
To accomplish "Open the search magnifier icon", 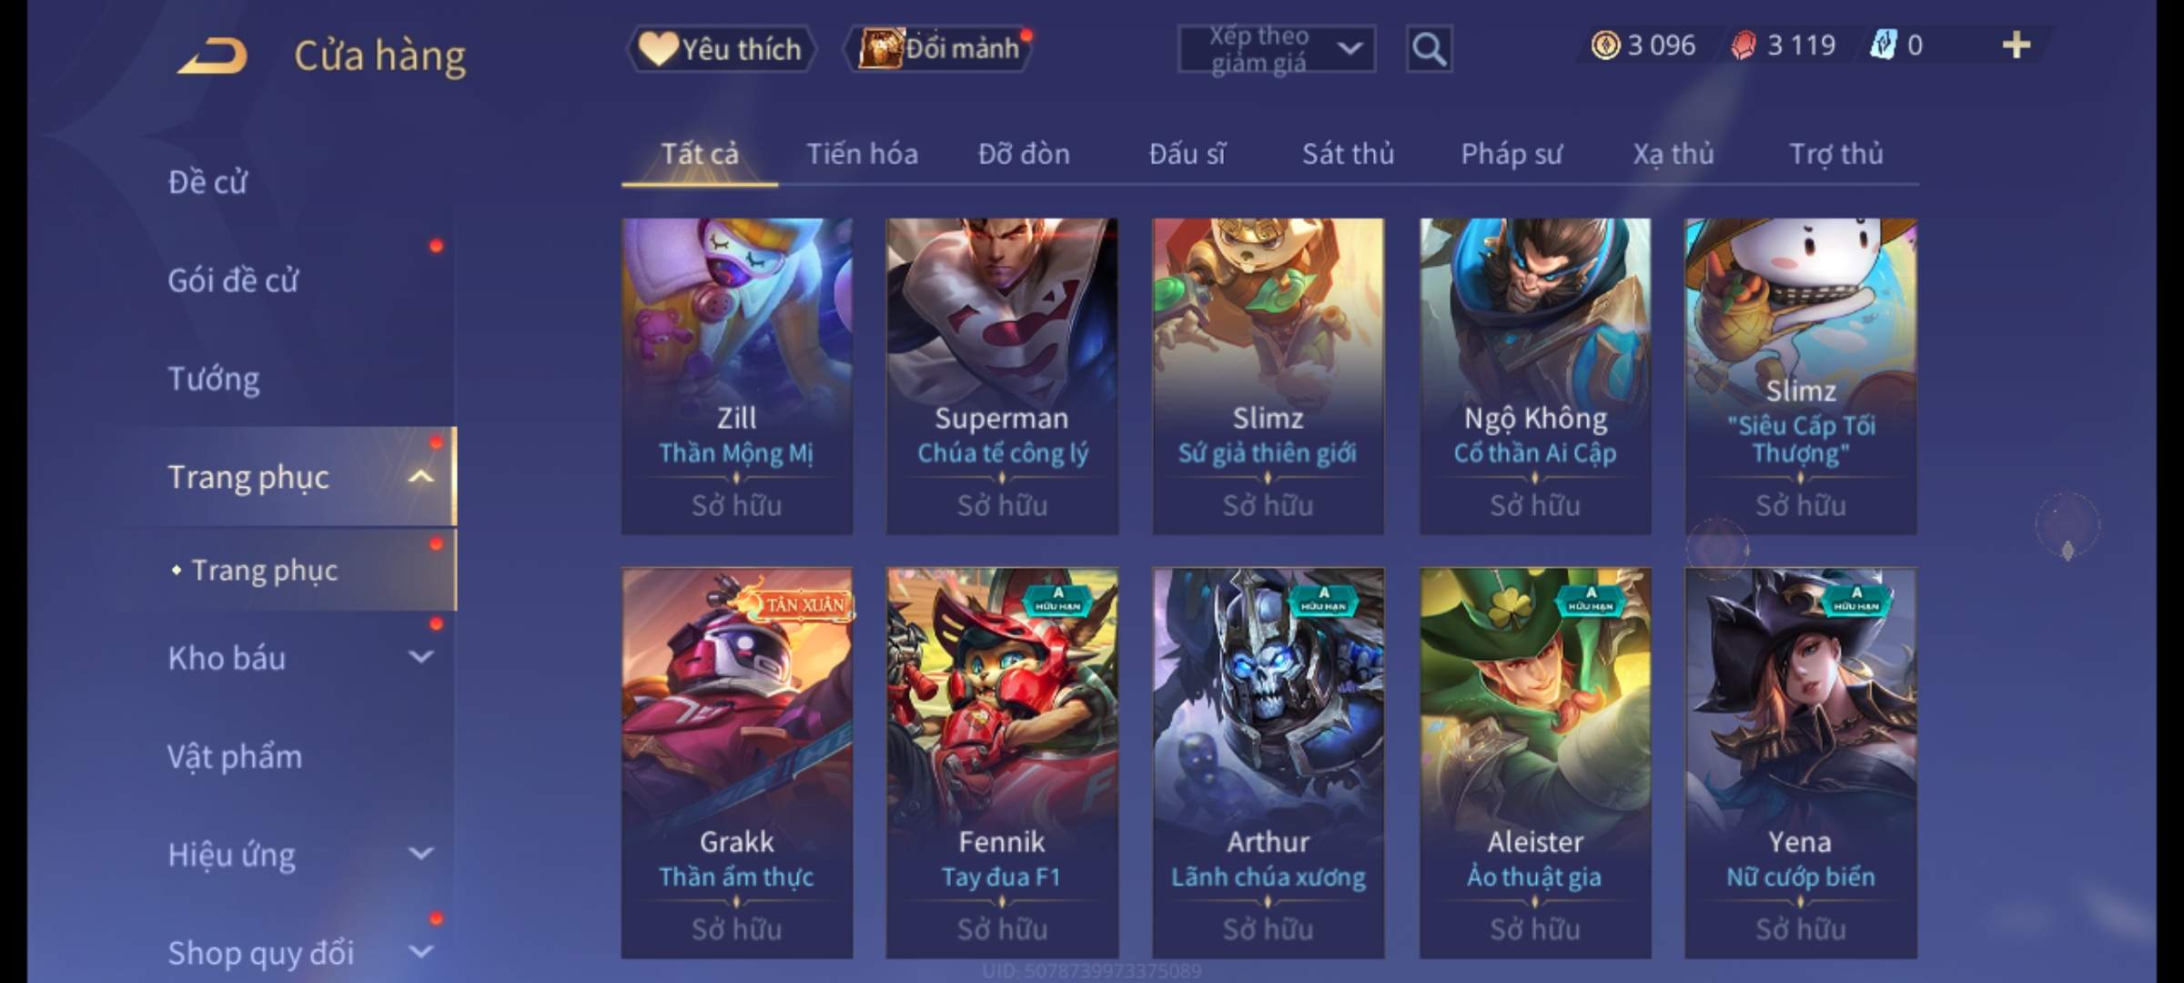I will pos(1429,49).
